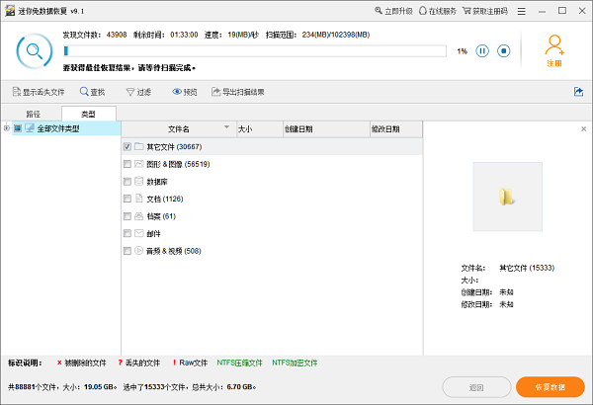Open 显示丢失文件 from toolbar
Image resolution: width=593 pixels, height=405 pixels.
(17, 92)
